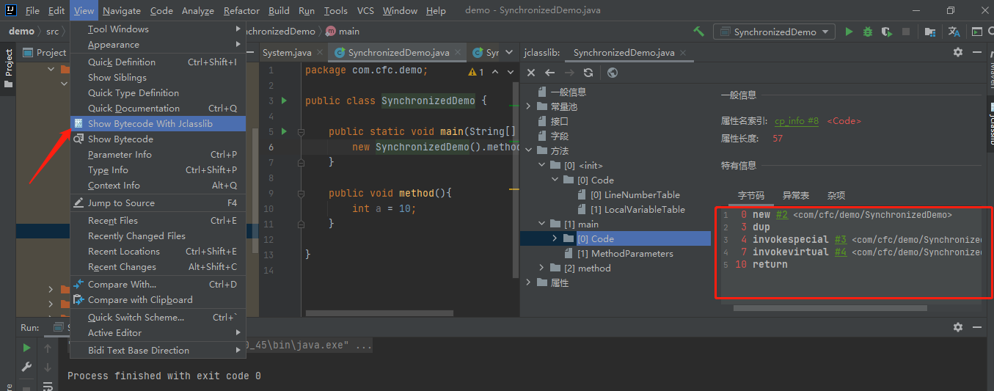Viewport: 994px width, 391px height.
Task: Collapse the [0] <init> tree node
Action: tap(542, 166)
